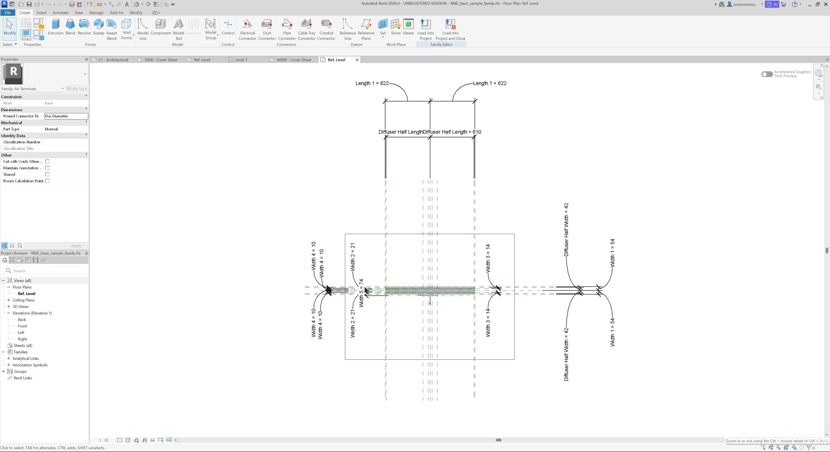Click Load into Project and Close
The image size is (830, 452).
[450, 30]
